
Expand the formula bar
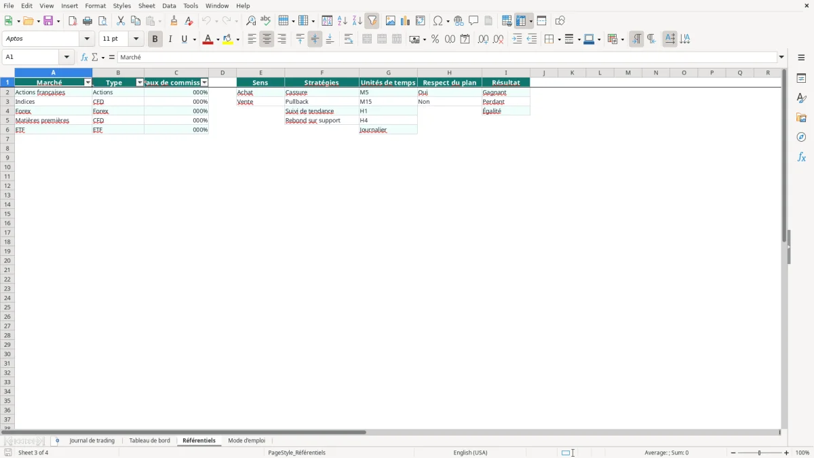click(x=781, y=58)
